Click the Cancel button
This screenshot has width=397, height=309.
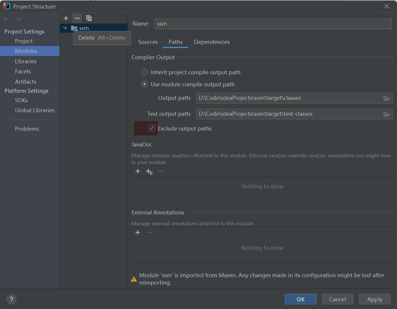click(338, 299)
